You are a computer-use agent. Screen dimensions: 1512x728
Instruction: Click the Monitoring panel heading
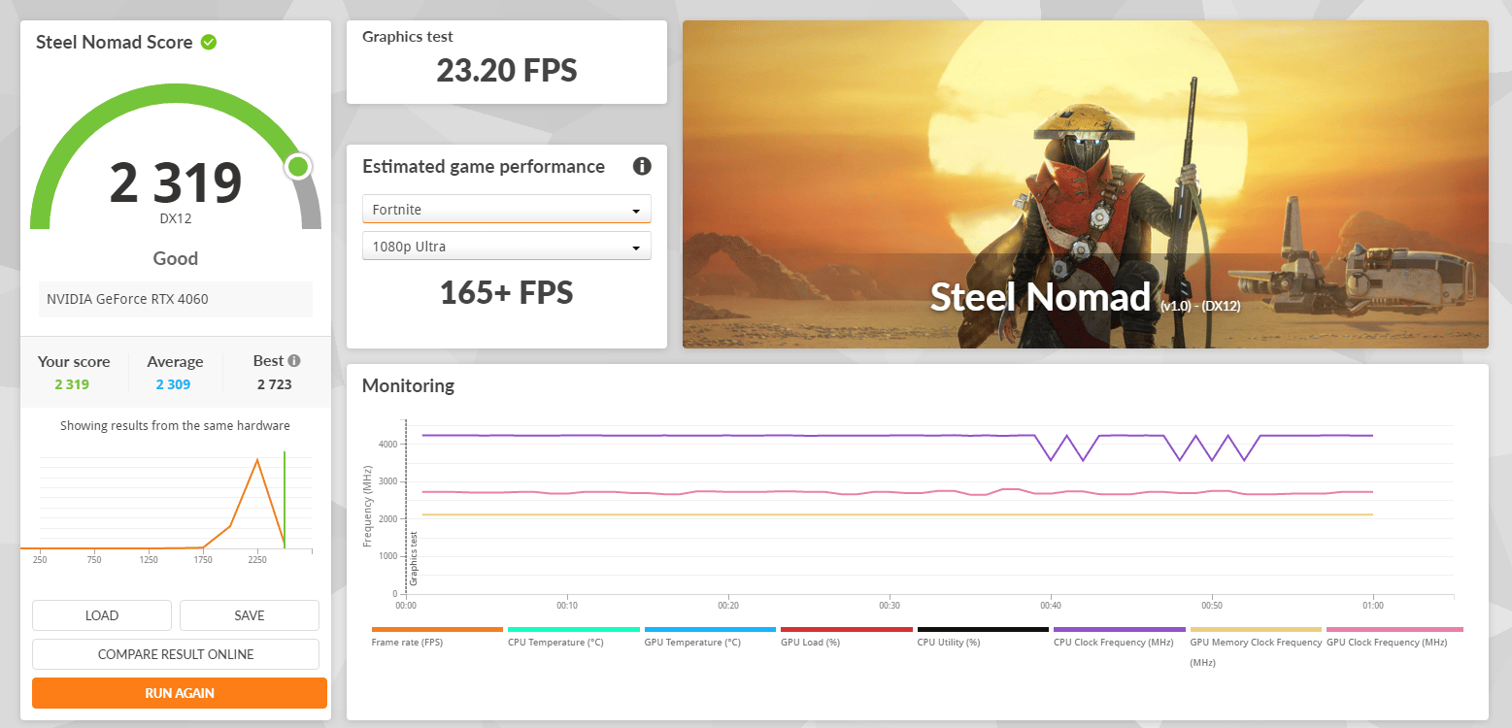408,385
